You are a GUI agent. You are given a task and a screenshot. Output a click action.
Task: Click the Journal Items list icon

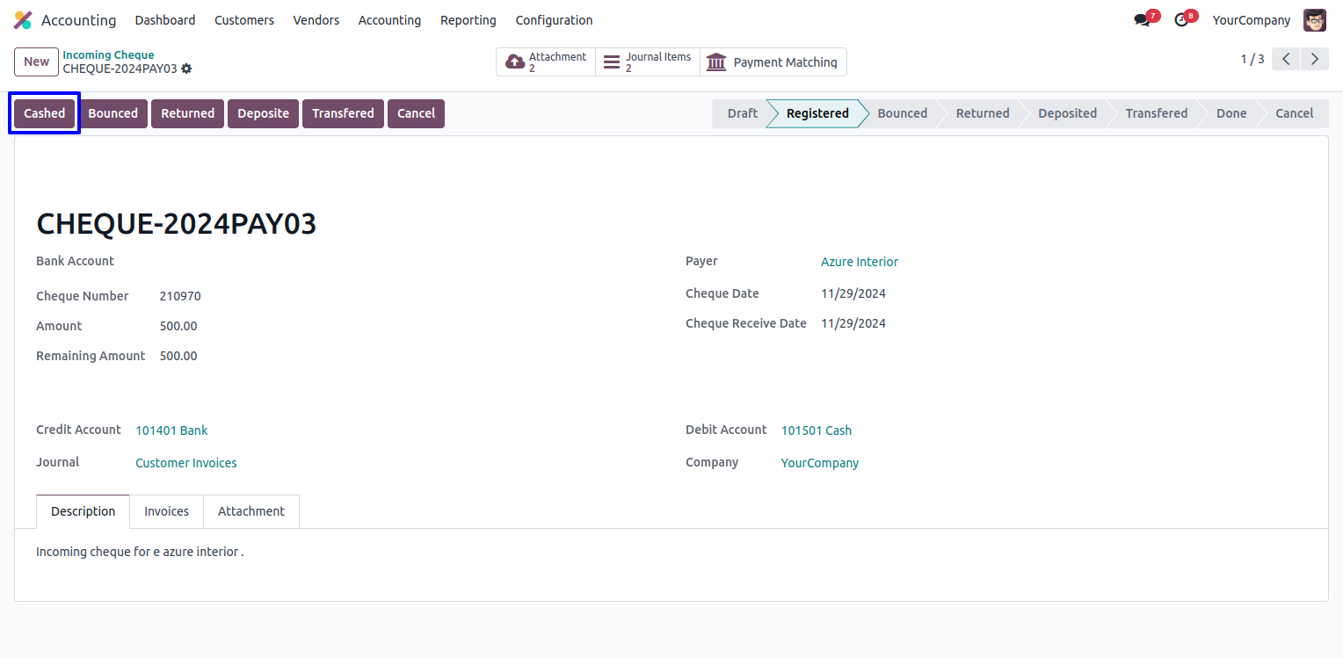[612, 62]
